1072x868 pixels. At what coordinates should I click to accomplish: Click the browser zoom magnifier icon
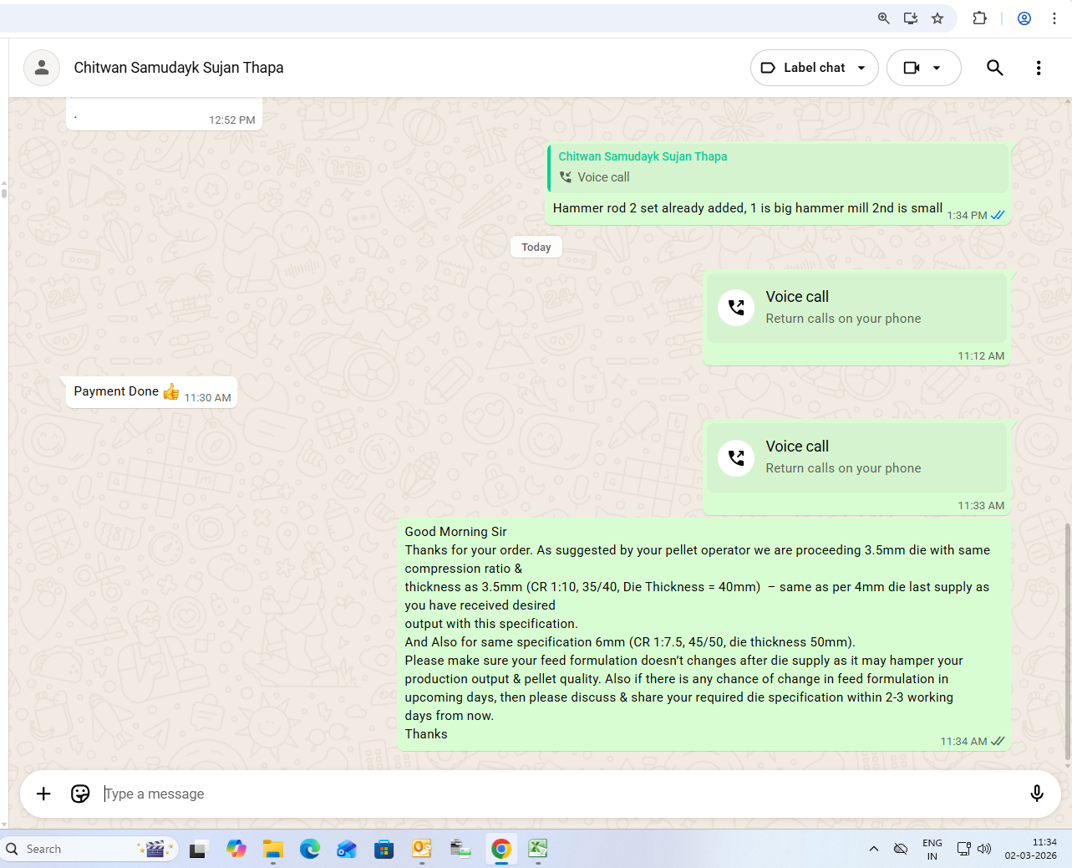[x=883, y=18]
